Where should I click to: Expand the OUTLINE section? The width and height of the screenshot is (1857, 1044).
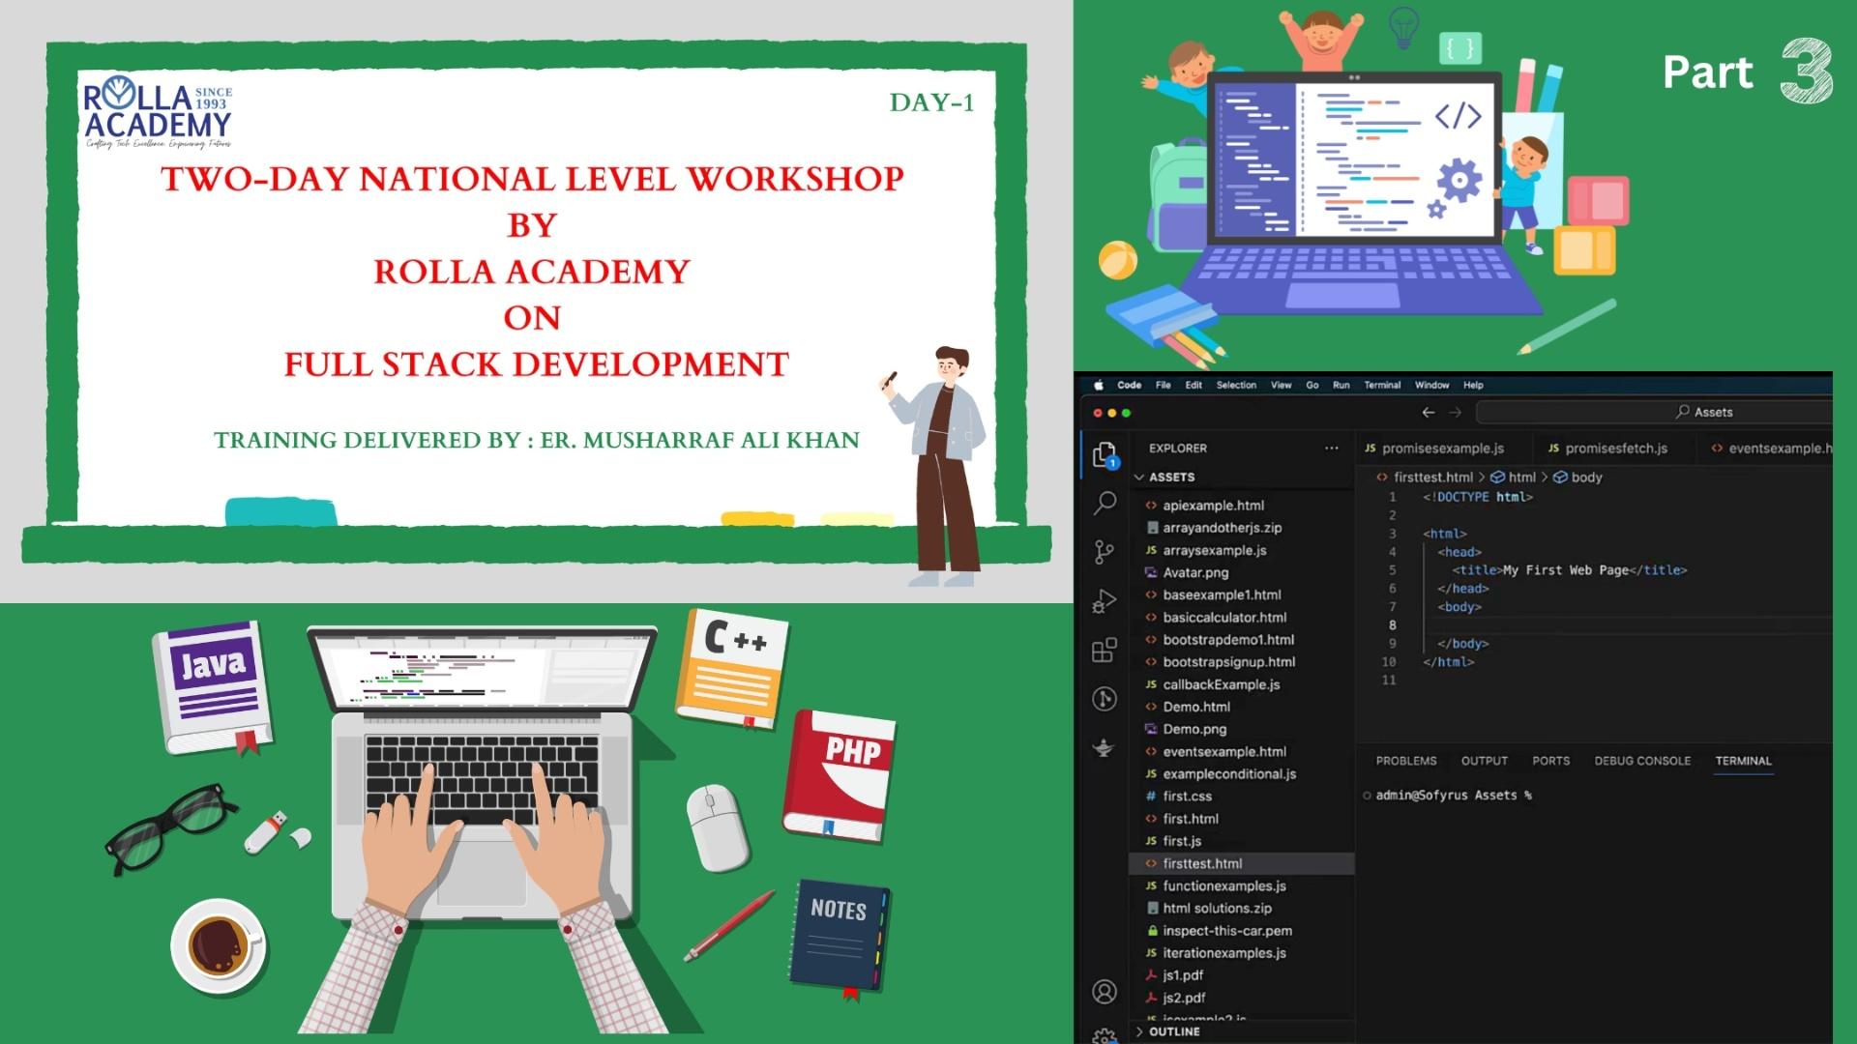point(1173,1031)
